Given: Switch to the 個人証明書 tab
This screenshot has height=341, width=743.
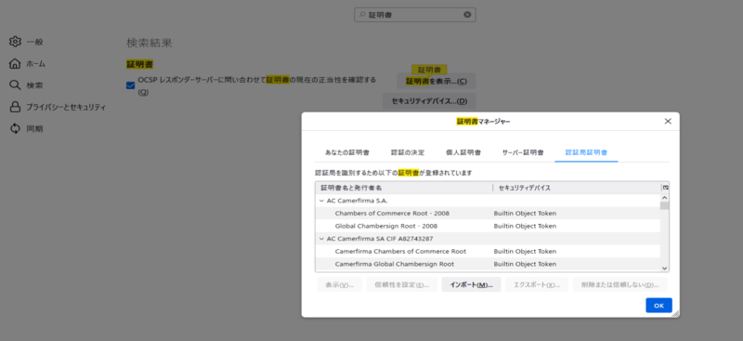Looking at the screenshot, I should pyautogui.click(x=463, y=152).
